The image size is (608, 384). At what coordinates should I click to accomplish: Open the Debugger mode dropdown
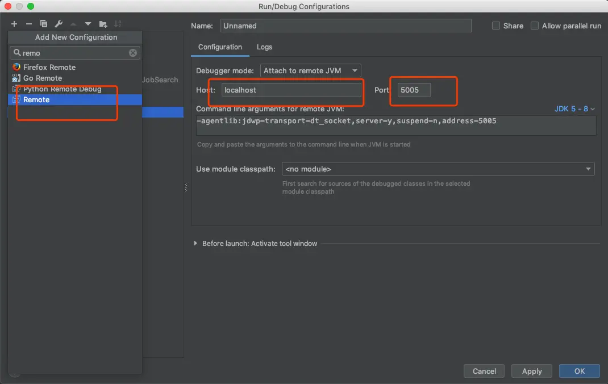(x=311, y=70)
